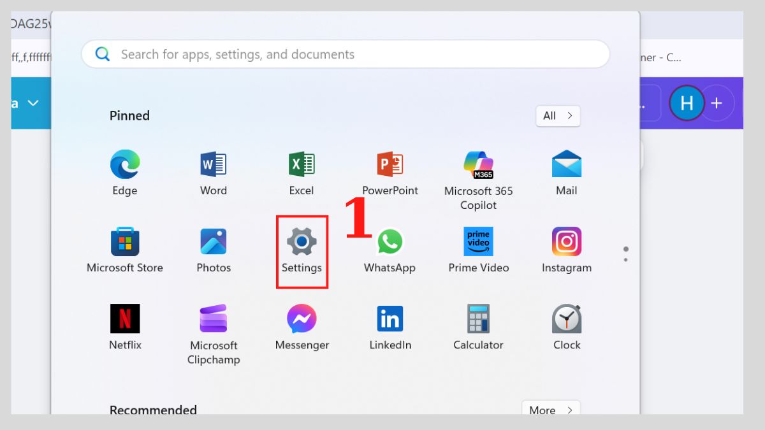The width and height of the screenshot is (765, 430).
Task: Click the H profile avatar in the browser
Action: coord(687,103)
